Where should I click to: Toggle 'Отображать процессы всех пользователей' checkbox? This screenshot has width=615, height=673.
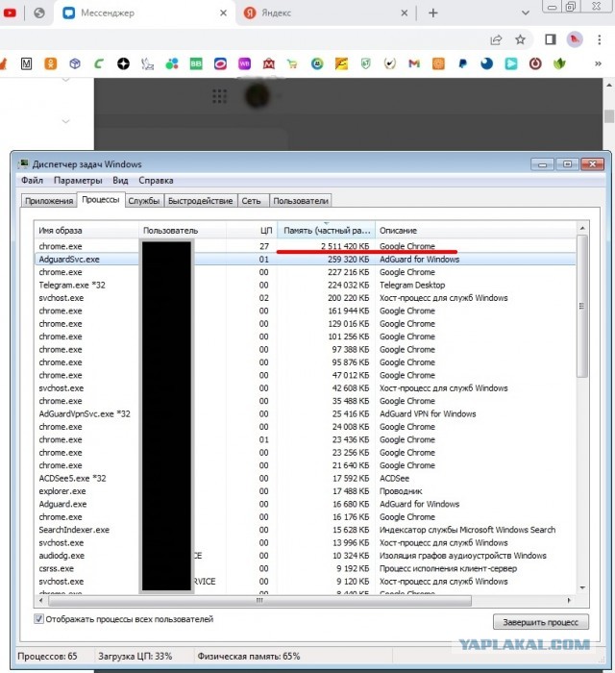(38, 619)
